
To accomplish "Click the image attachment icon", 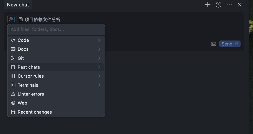I will coord(214,44).
